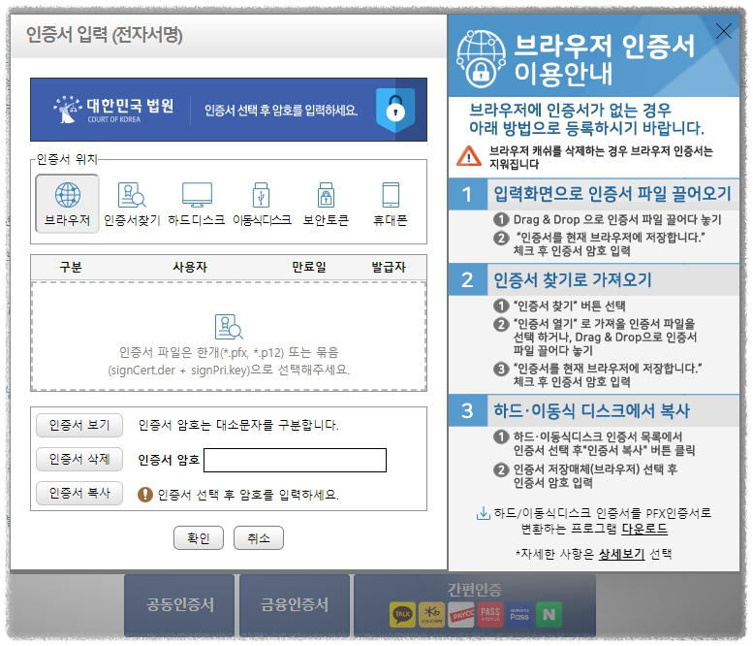Close the 브라우저 인증서 이용안내 guide panel
Screen dimensions: 753x646
723,31
